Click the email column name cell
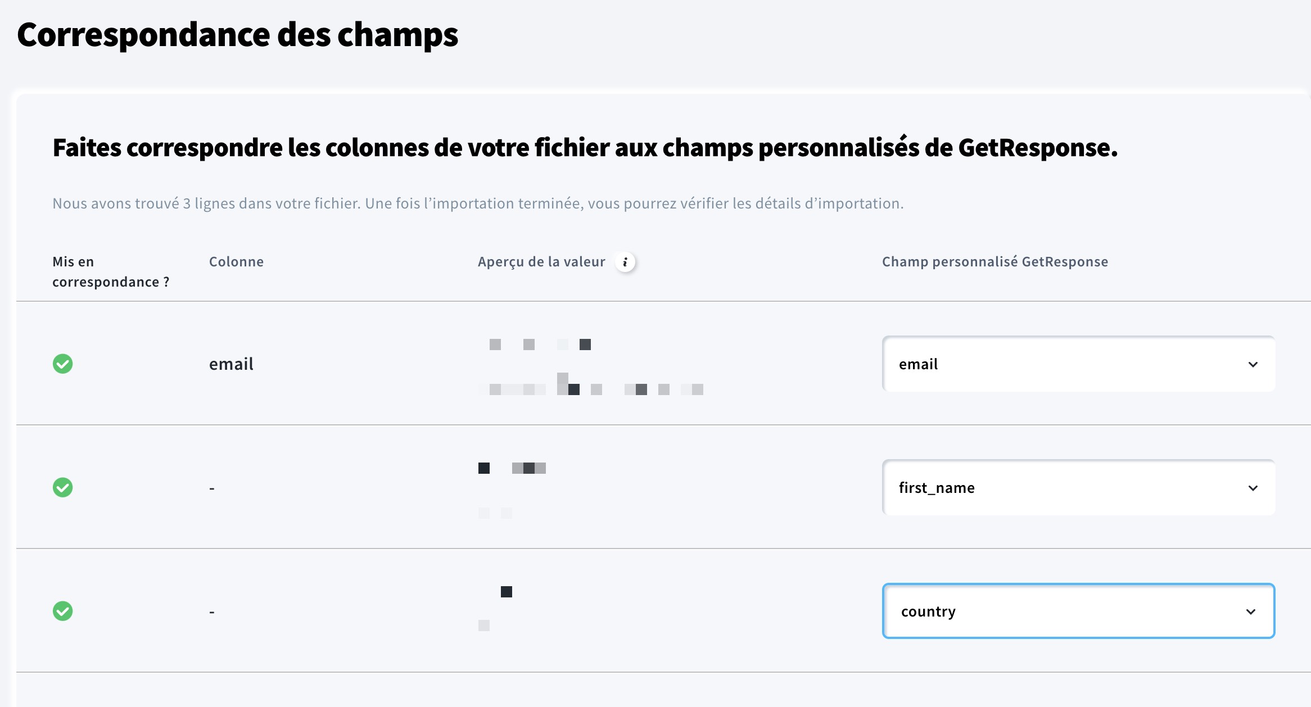Screen dimensions: 1311x707 pyautogui.click(x=231, y=364)
